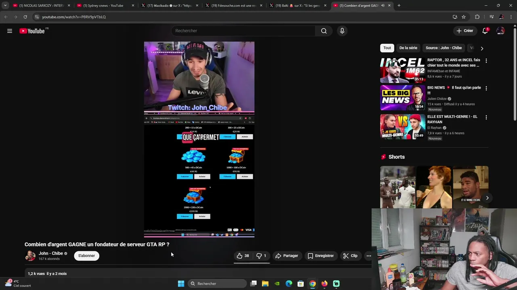Open NVIDIA app from taskbar

coord(277,284)
